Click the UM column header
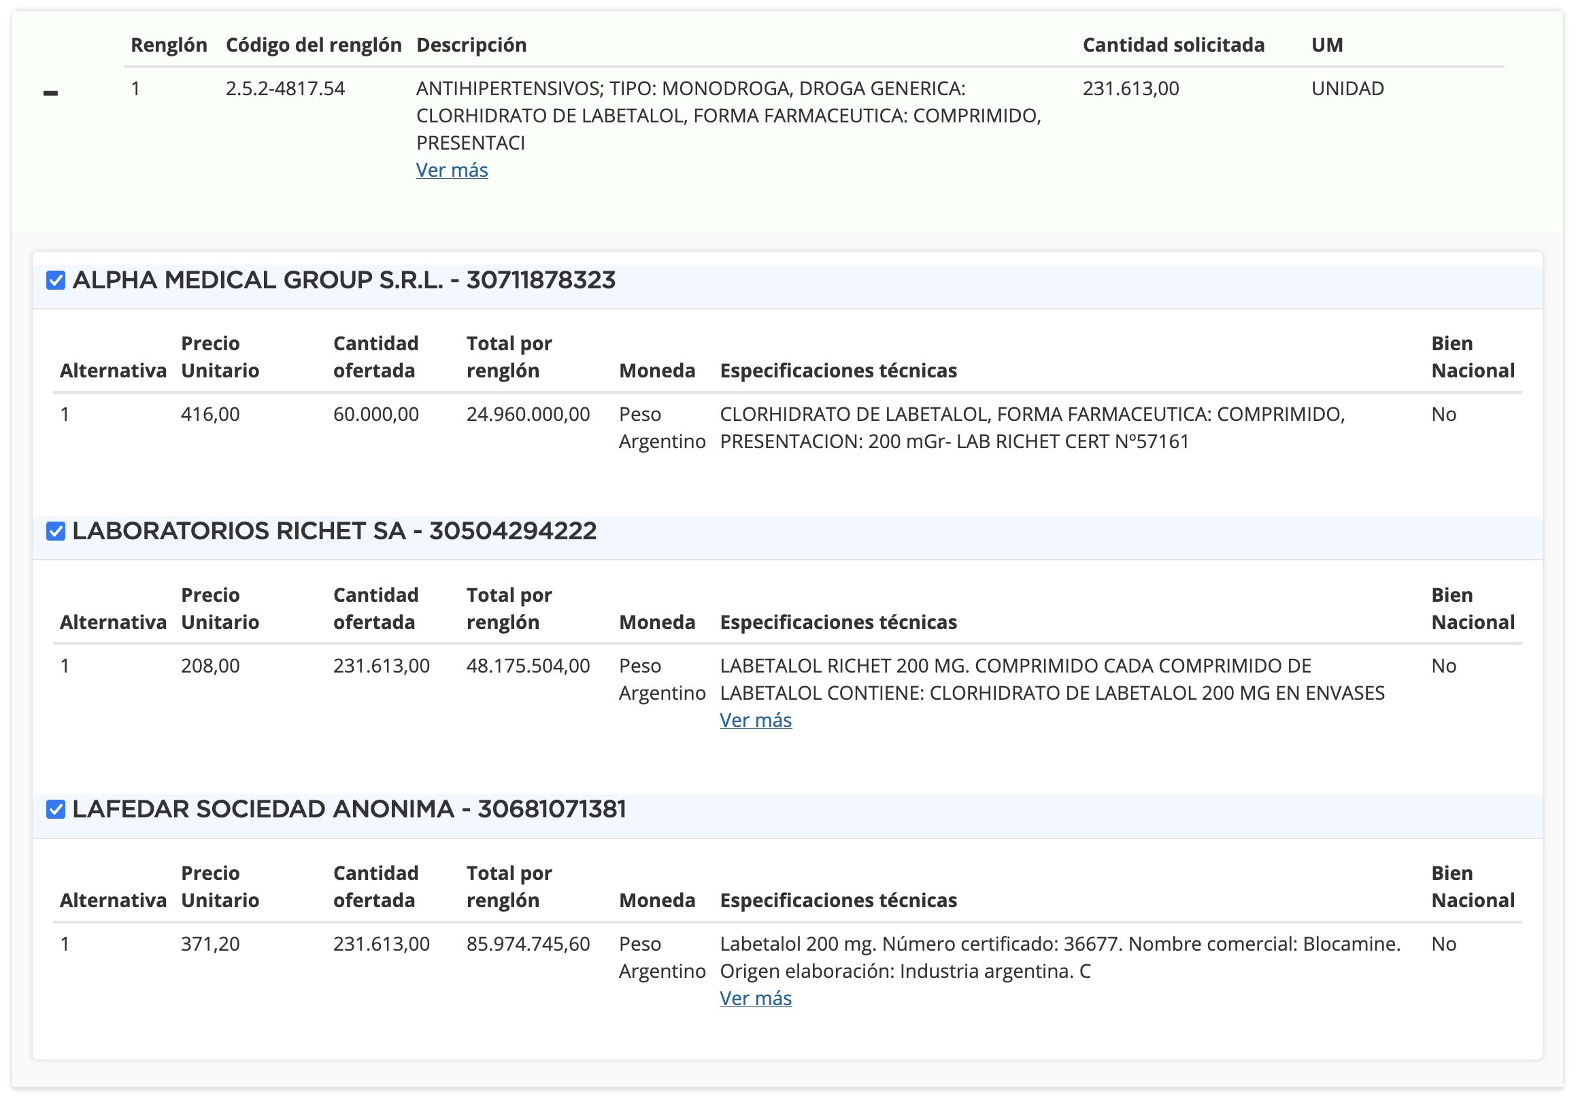The height and width of the screenshot is (1103, 1578). pyautogui.click(x=1326, y=45)
